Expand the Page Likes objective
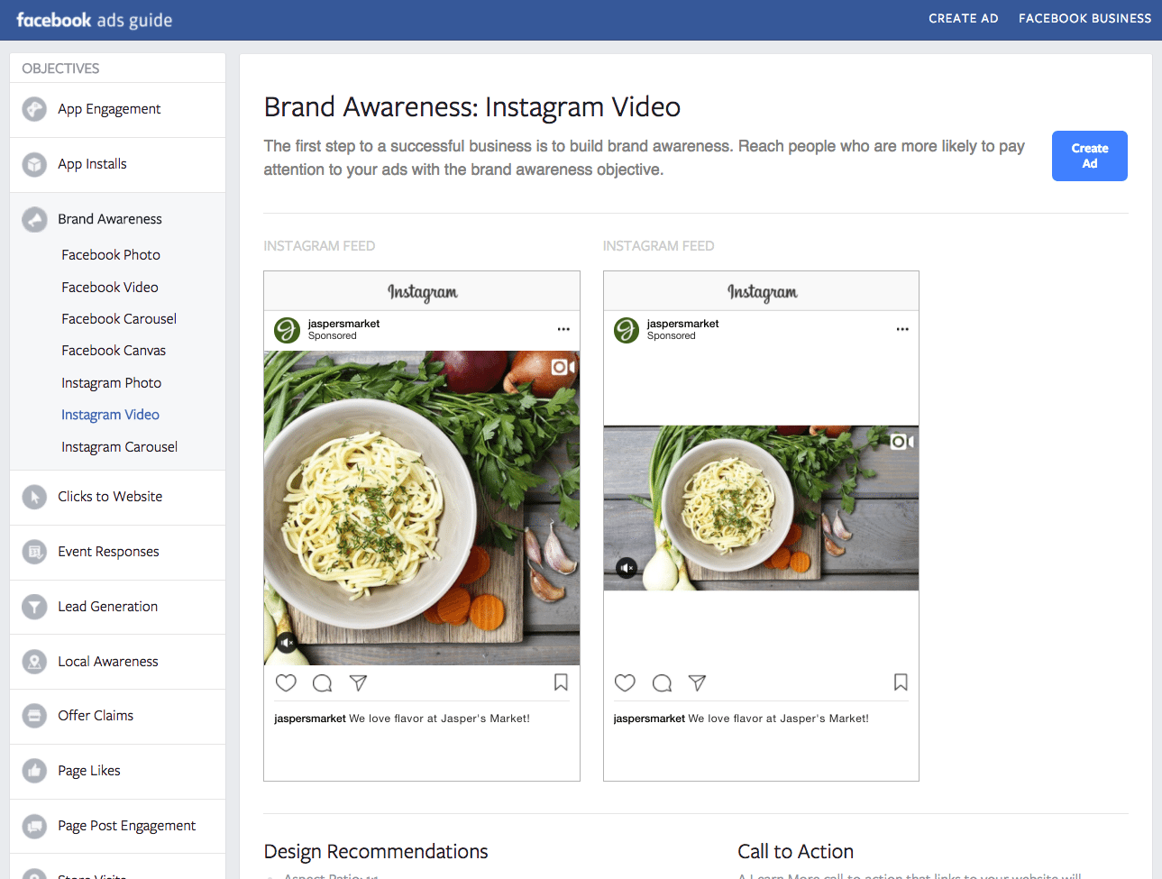Viewport: 1162px width, 879px height. tap(118, 771)
